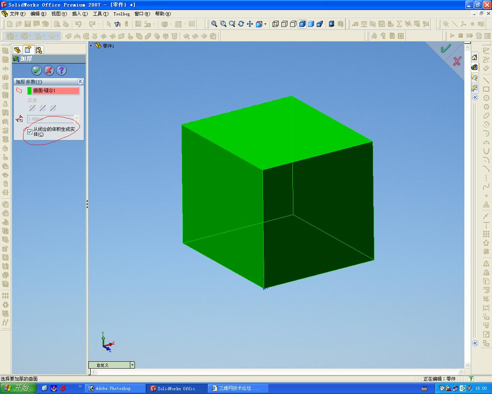Select the Rotate View tool
This screenshot has width=492, height=394.
click(241, 24)
